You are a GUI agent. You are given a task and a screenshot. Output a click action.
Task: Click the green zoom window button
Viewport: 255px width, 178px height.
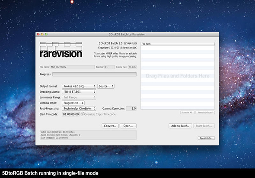(x=46, y=34)
